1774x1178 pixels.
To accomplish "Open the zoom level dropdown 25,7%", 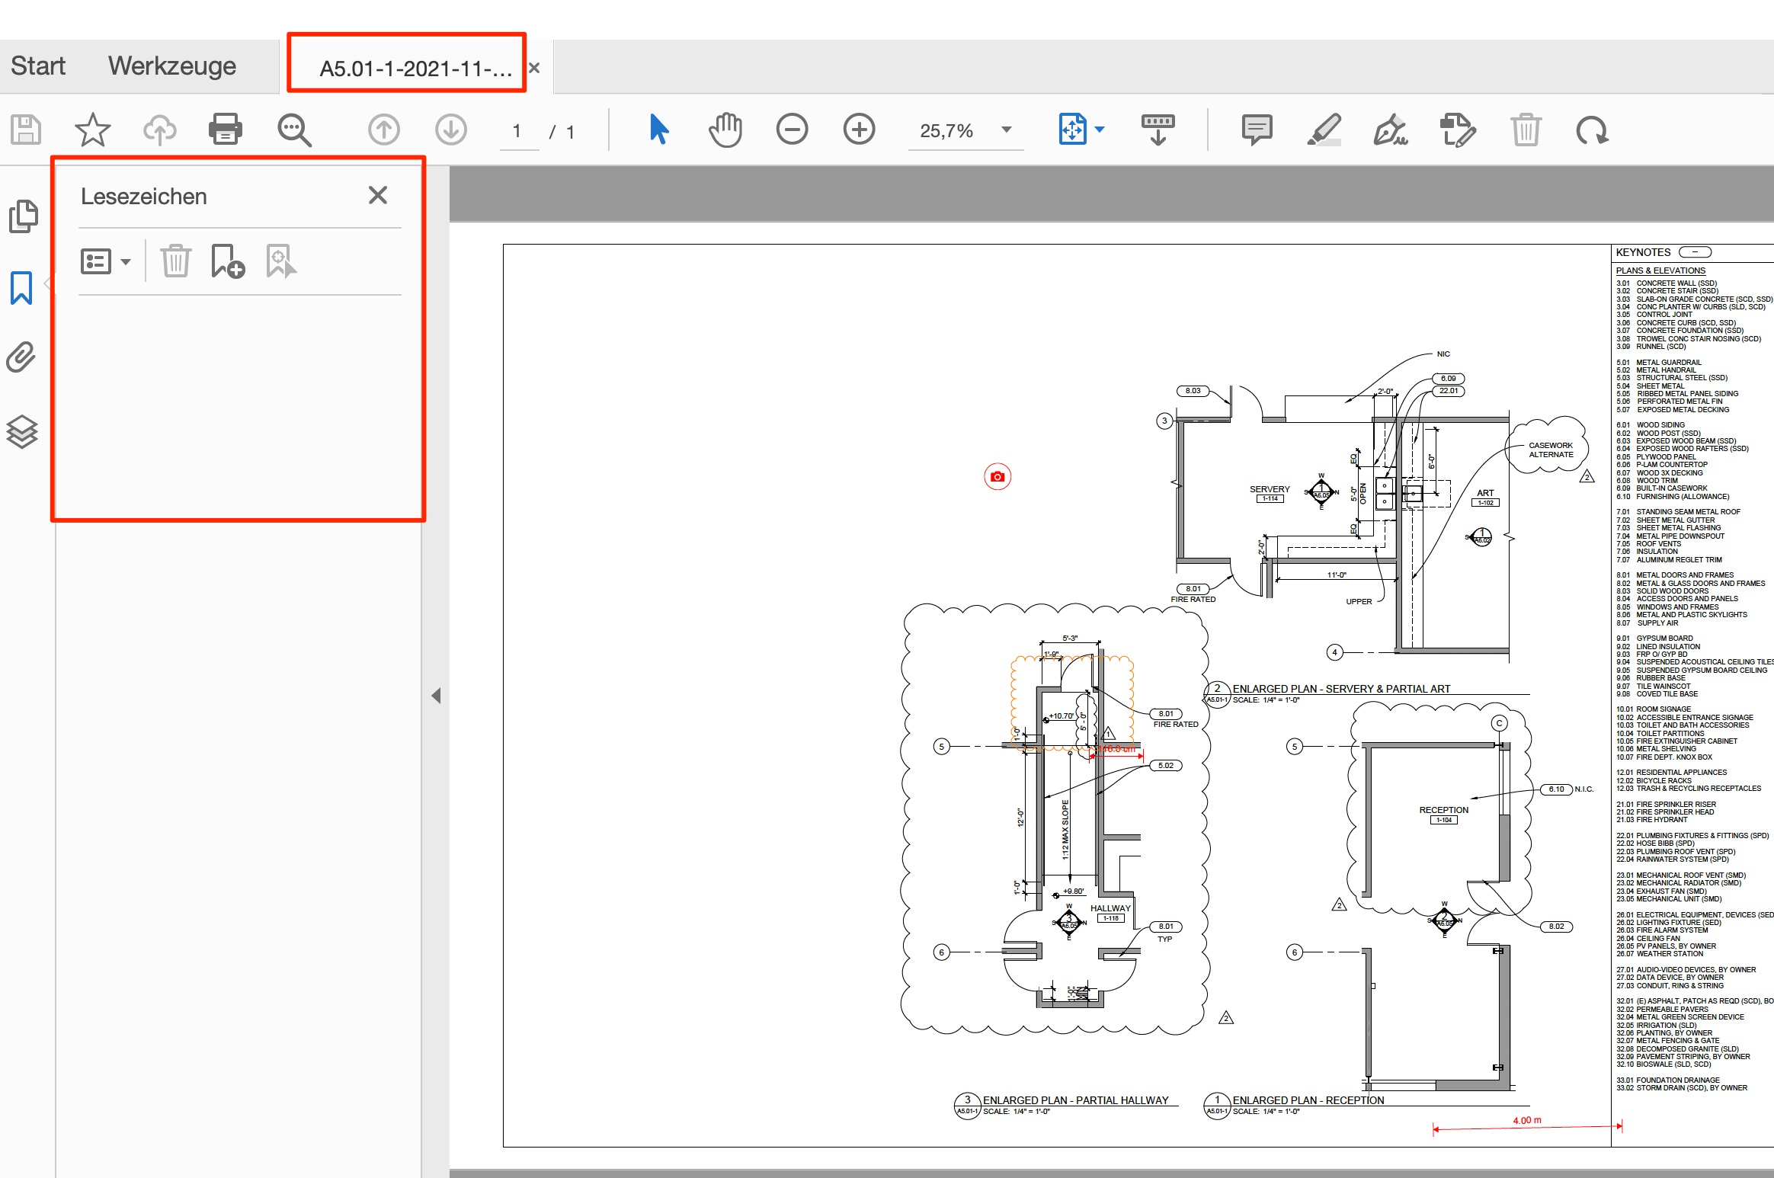I will click(x=965, y=131).
